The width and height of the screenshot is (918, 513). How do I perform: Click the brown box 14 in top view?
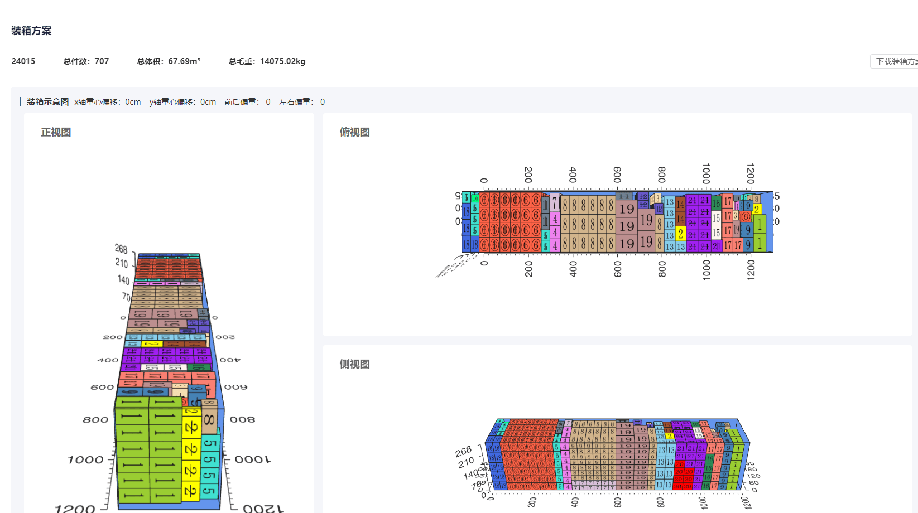680,205
